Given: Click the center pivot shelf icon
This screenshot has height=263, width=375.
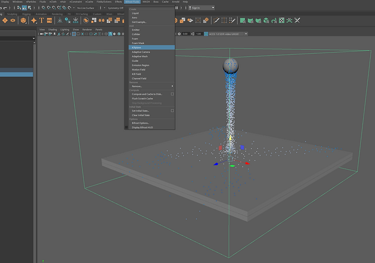Looking at the screenshot, I should 60,21.
